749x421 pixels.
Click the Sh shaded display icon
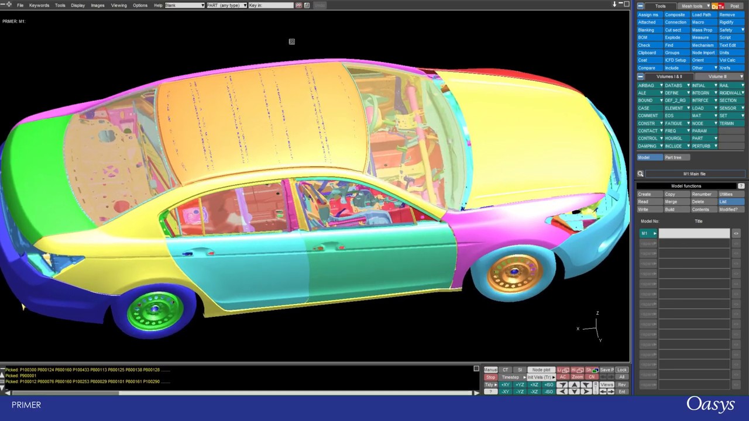(x=592, y=370)
